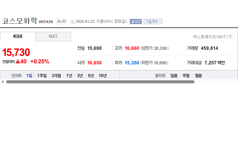Click the low price 15,350
This screenshot has height=166, width=238.
pos(132,63)
